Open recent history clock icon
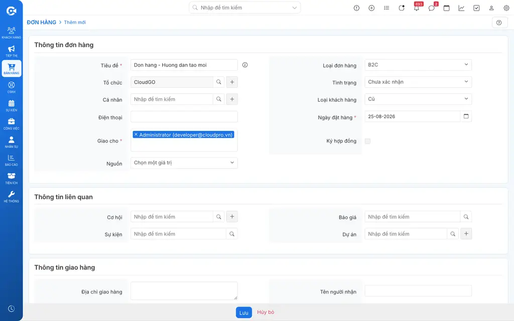 coord(12,308)
